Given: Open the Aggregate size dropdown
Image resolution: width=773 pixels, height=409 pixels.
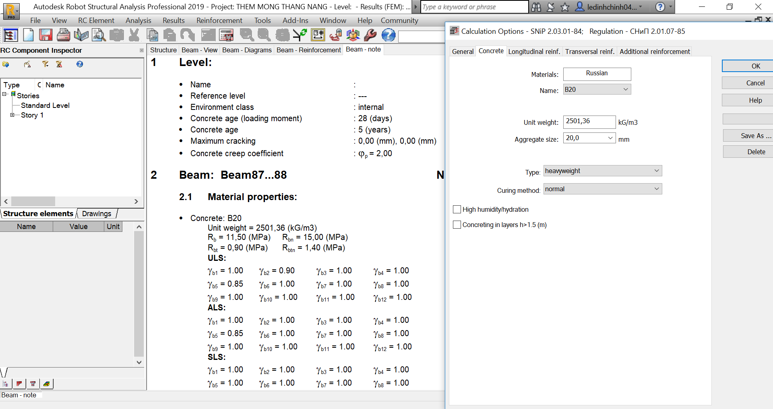Looking at the screenshot, I should pos(589,138).
